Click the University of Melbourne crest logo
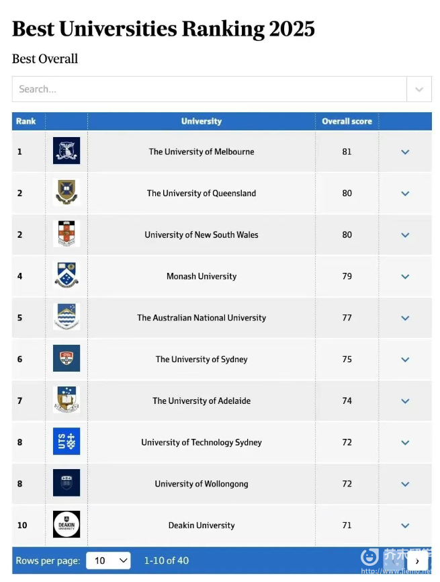The width and height of the screenshot is (440, 582). click(x=67, y=151)
